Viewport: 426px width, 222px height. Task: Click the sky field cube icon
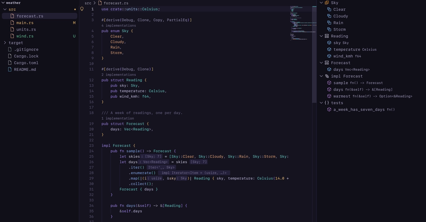(x=329, y=43)
